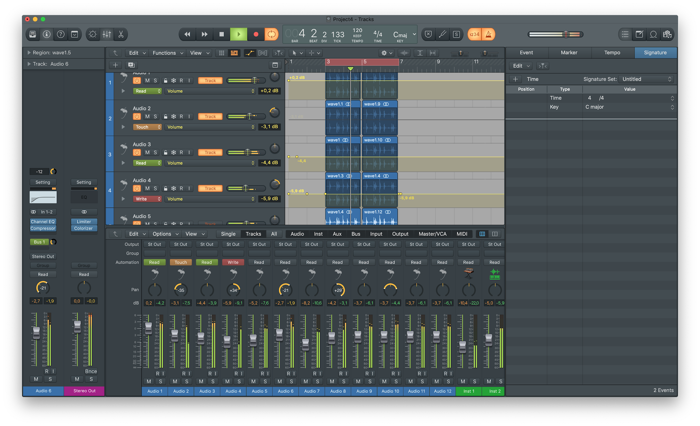The width and height of the screenshot is (700, 426).
Task: Open List Editors icon
Action: click(625, 34)
